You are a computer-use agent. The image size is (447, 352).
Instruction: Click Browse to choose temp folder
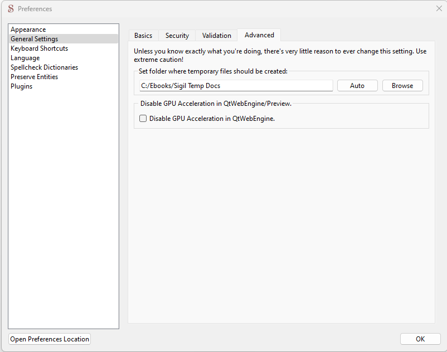pyautogui.click(x=402, y=86)
